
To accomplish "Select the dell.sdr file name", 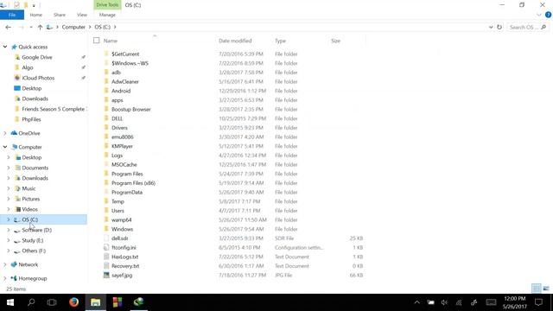I will 119,238.
